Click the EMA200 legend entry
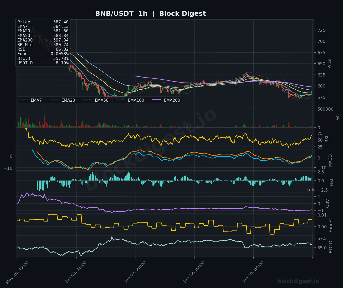The image size is (343, 288). coord(166,100)
